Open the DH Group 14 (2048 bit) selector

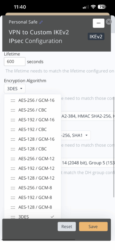point(88,163)
